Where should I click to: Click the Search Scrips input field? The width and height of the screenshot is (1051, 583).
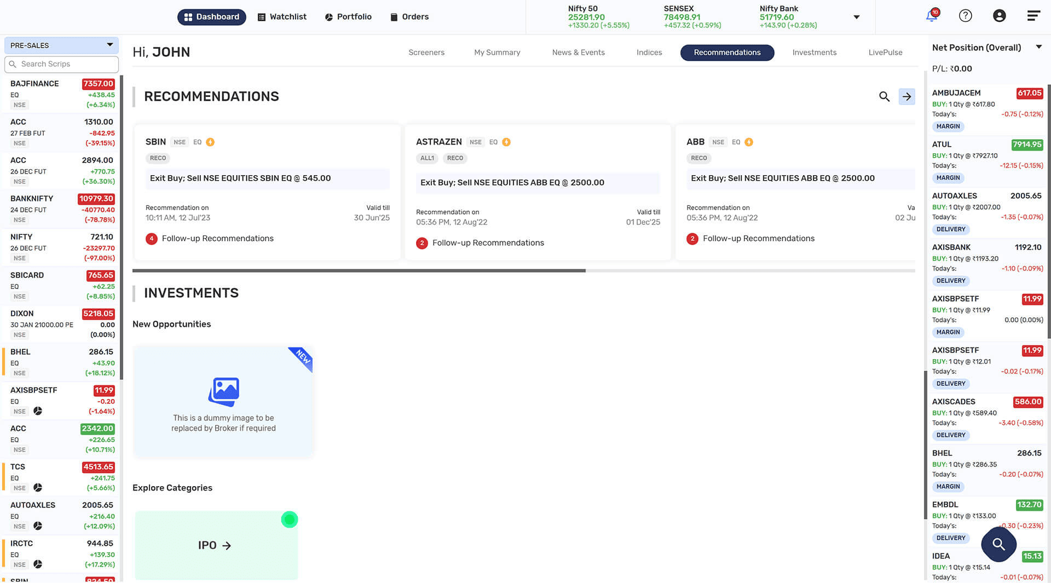(x=61, y=64)
